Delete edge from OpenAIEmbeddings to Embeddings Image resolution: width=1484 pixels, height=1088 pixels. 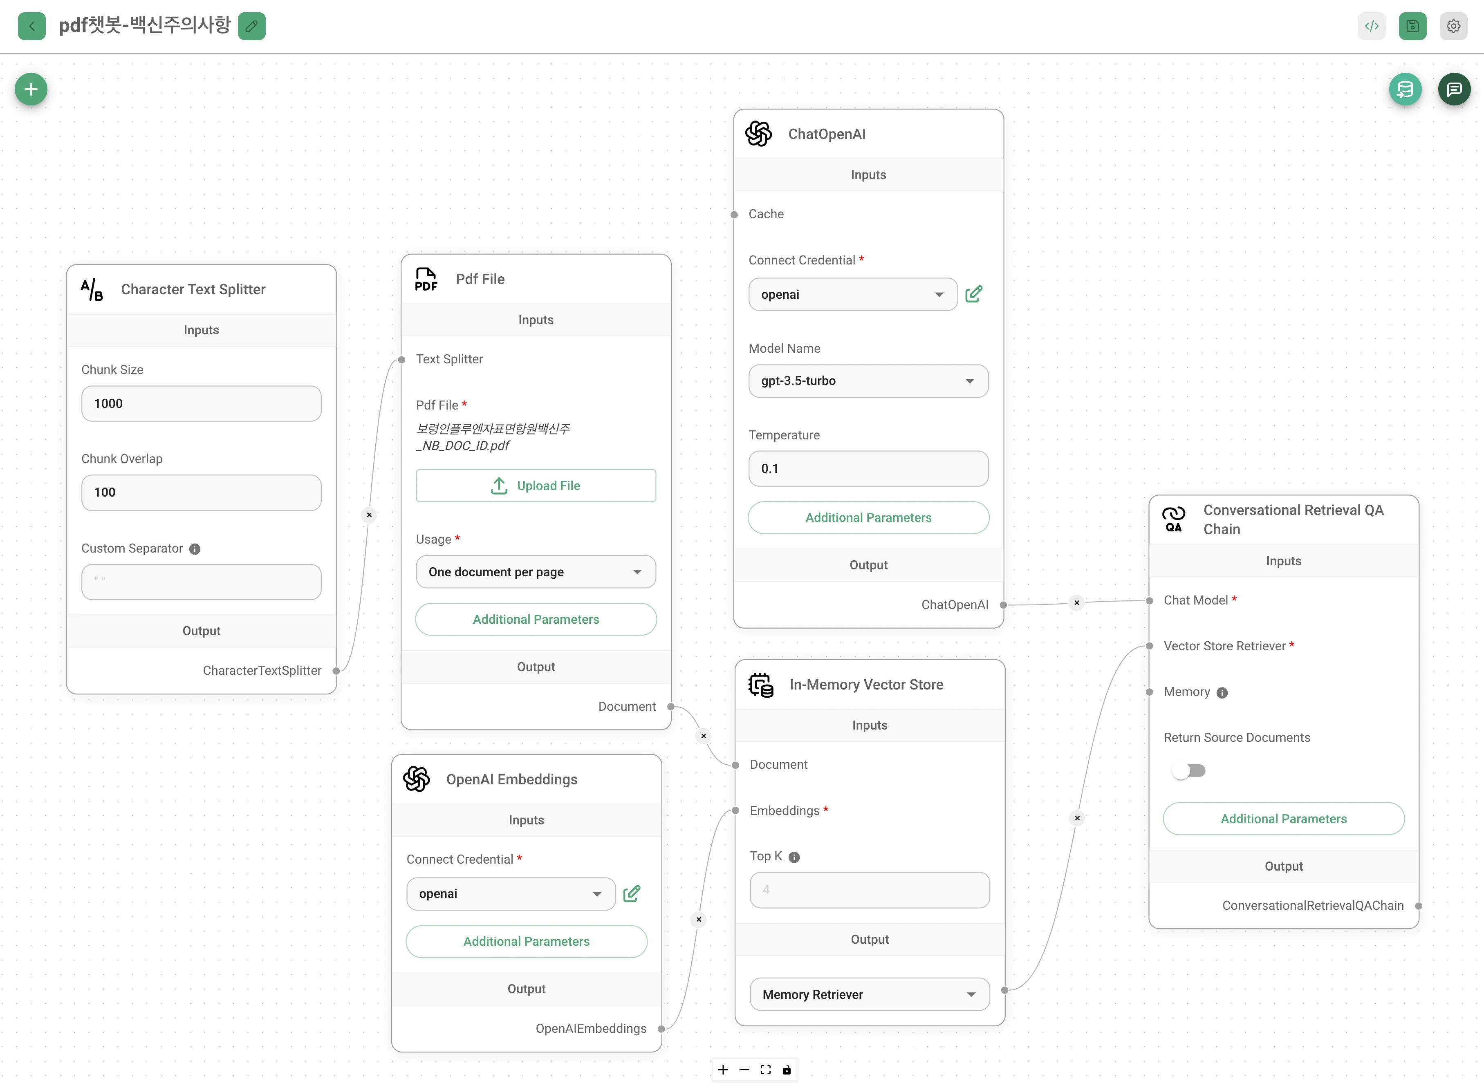(699, 919)
